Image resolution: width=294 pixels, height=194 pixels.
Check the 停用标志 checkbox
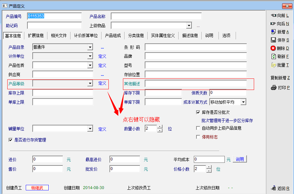[x=198, y=137]
